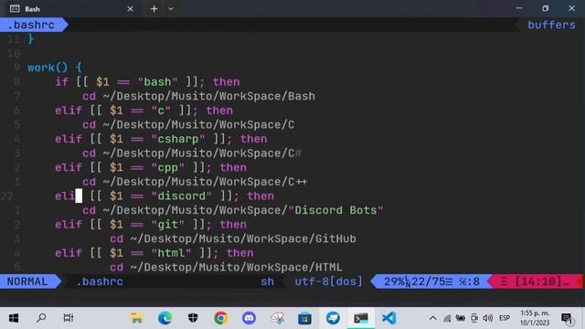Check the battery status tray icon
The image size is (585, 329).
point(461,318)
